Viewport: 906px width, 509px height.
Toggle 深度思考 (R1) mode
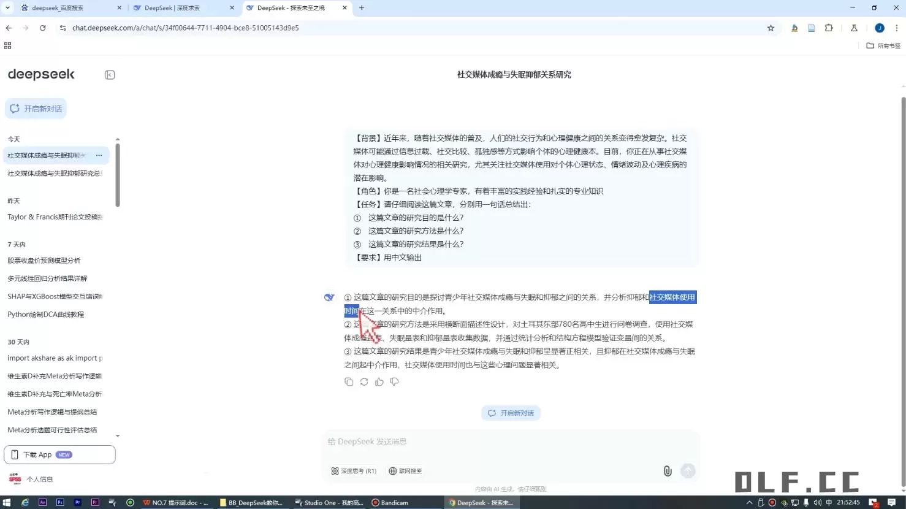[x=354, y=471]
